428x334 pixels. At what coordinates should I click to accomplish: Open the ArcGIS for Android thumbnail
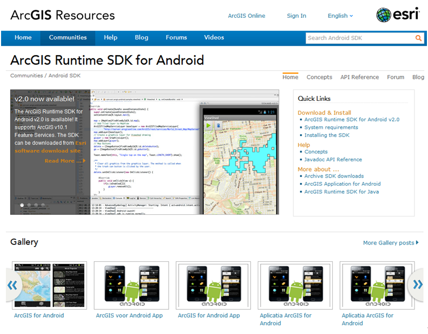tap(49, 285)
